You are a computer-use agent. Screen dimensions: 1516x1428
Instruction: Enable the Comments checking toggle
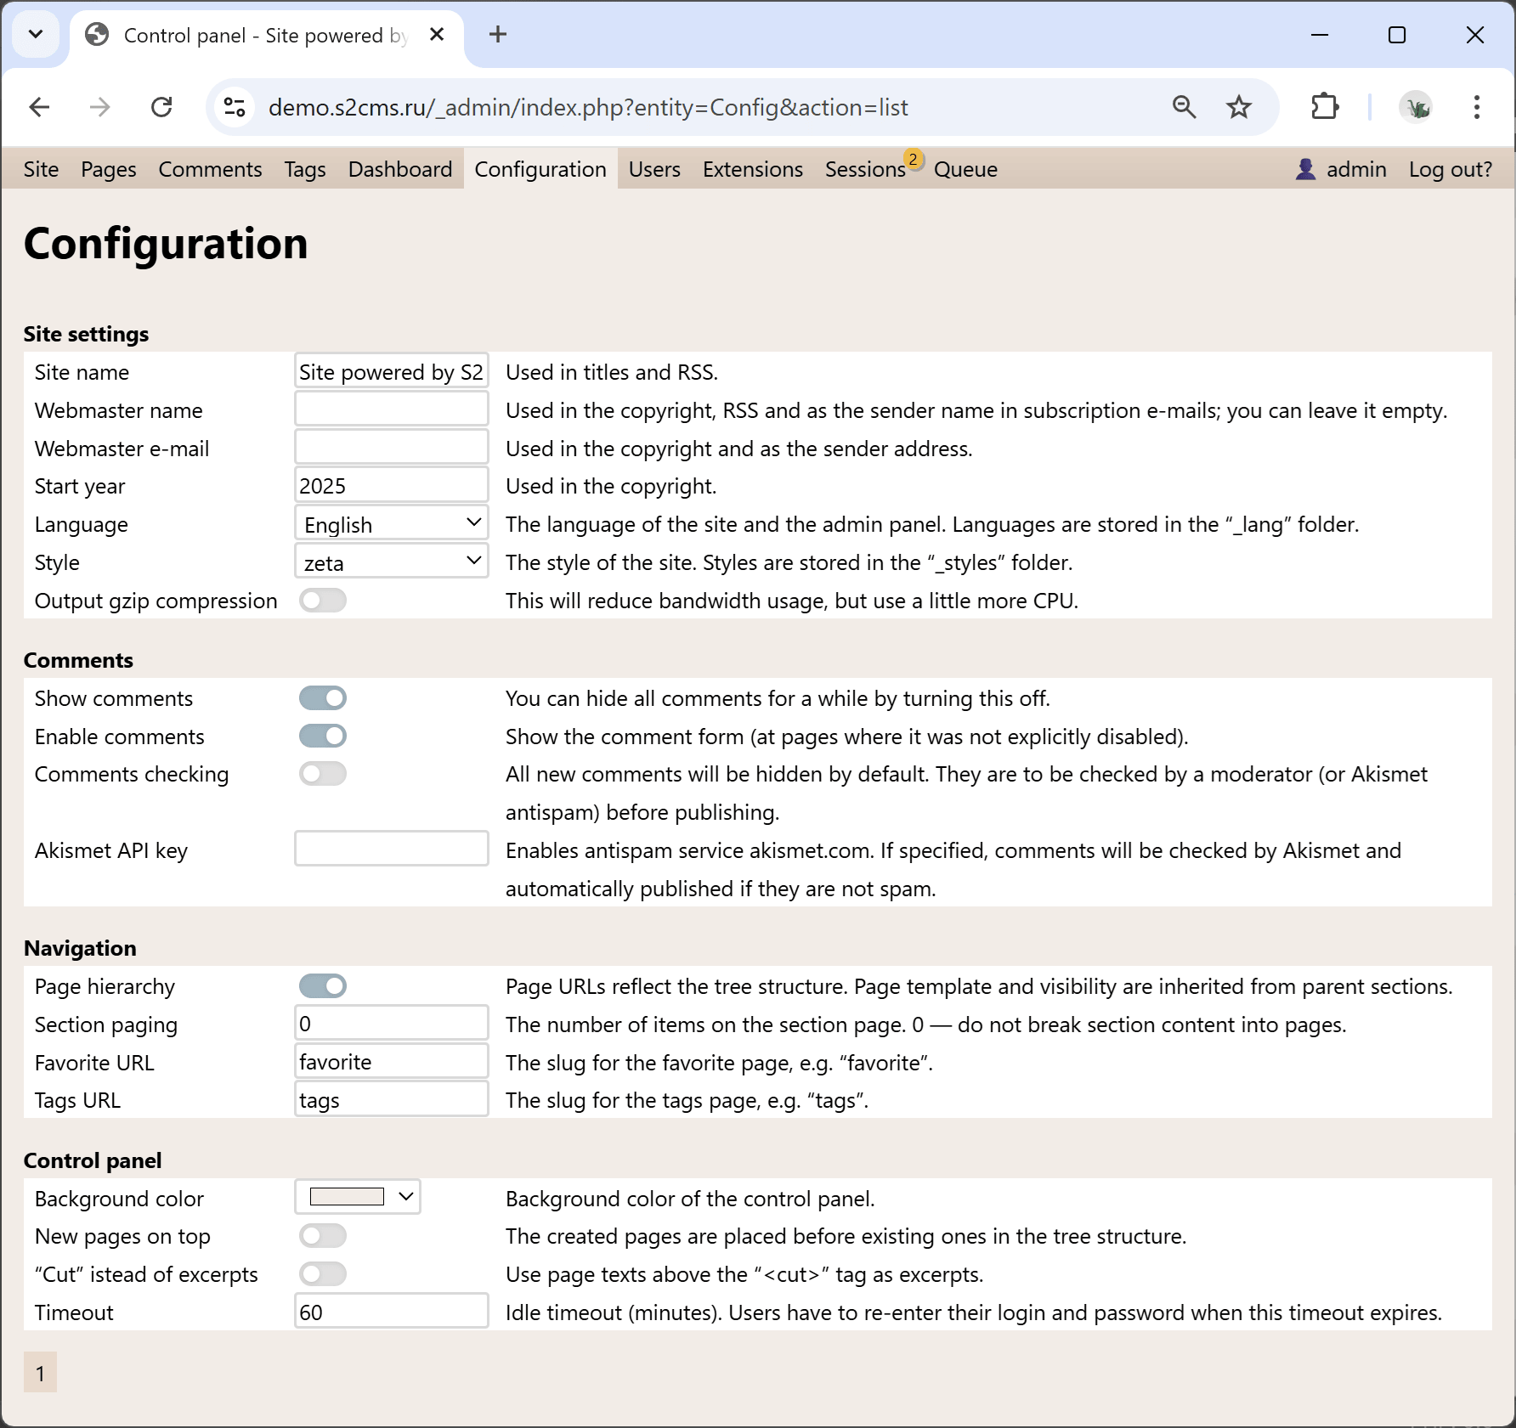323,774
